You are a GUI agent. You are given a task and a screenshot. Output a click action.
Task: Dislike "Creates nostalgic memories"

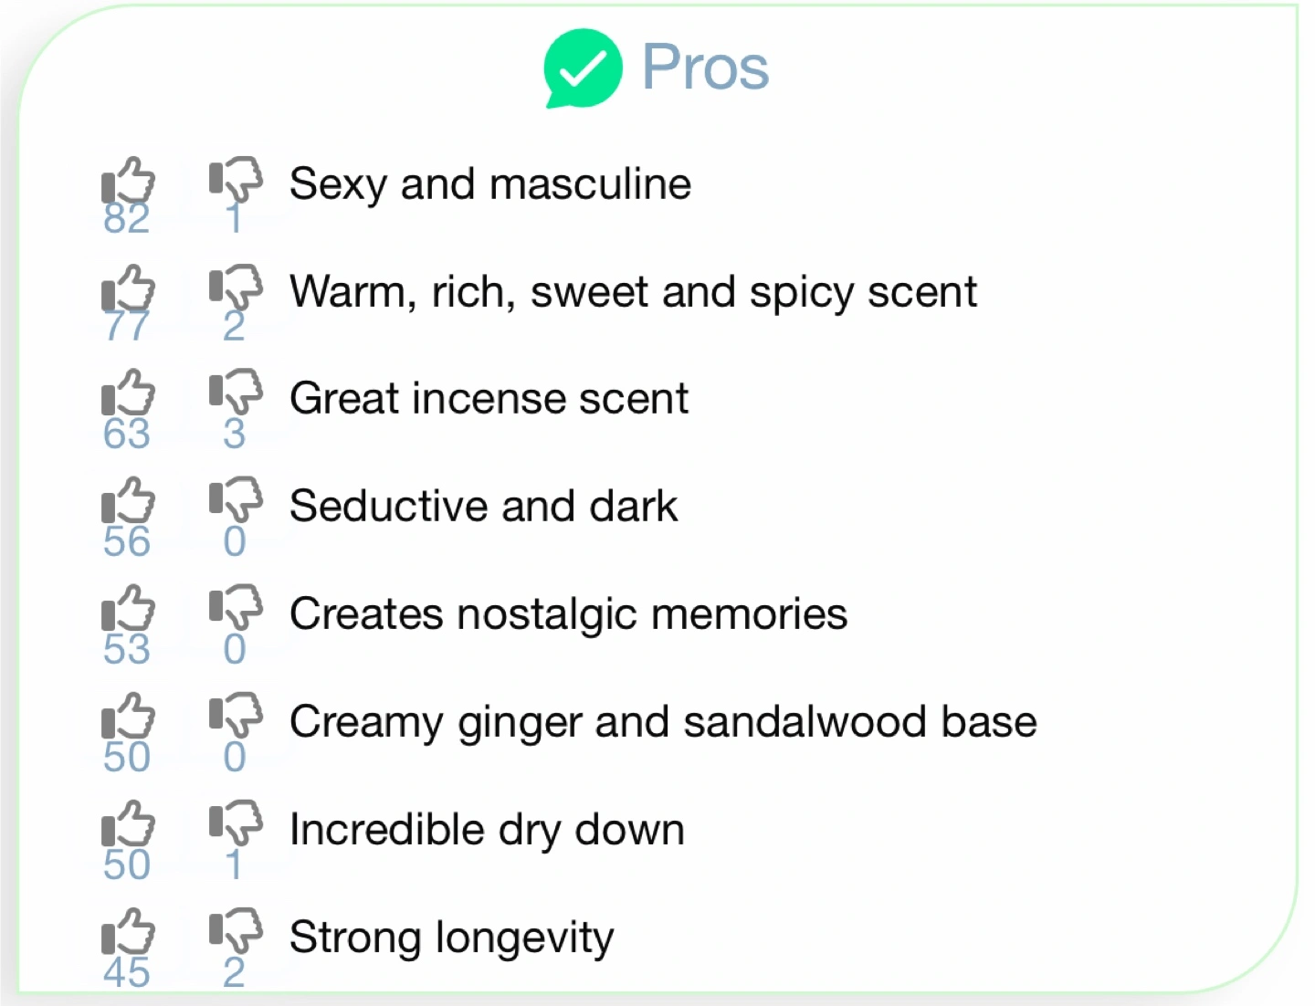coord(236,608)
